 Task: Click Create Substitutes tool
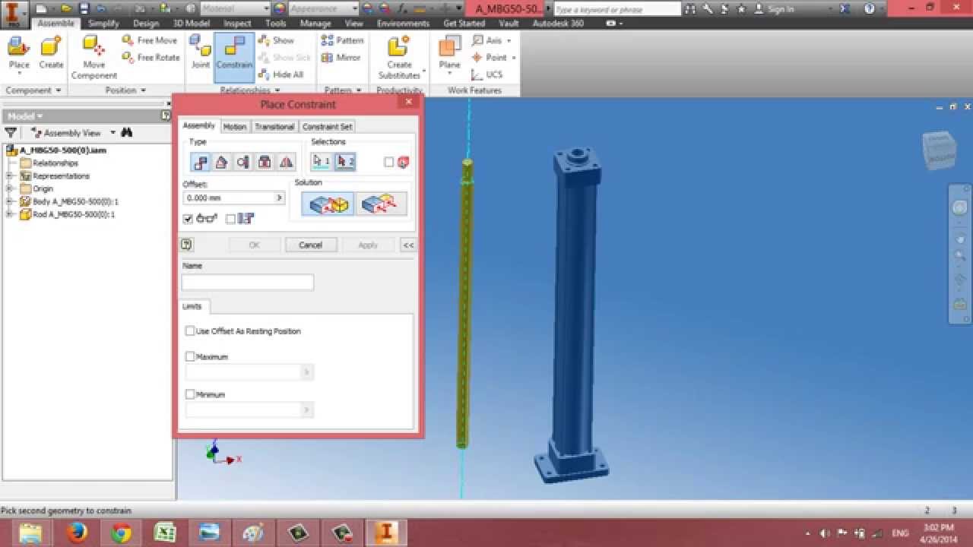399,57
